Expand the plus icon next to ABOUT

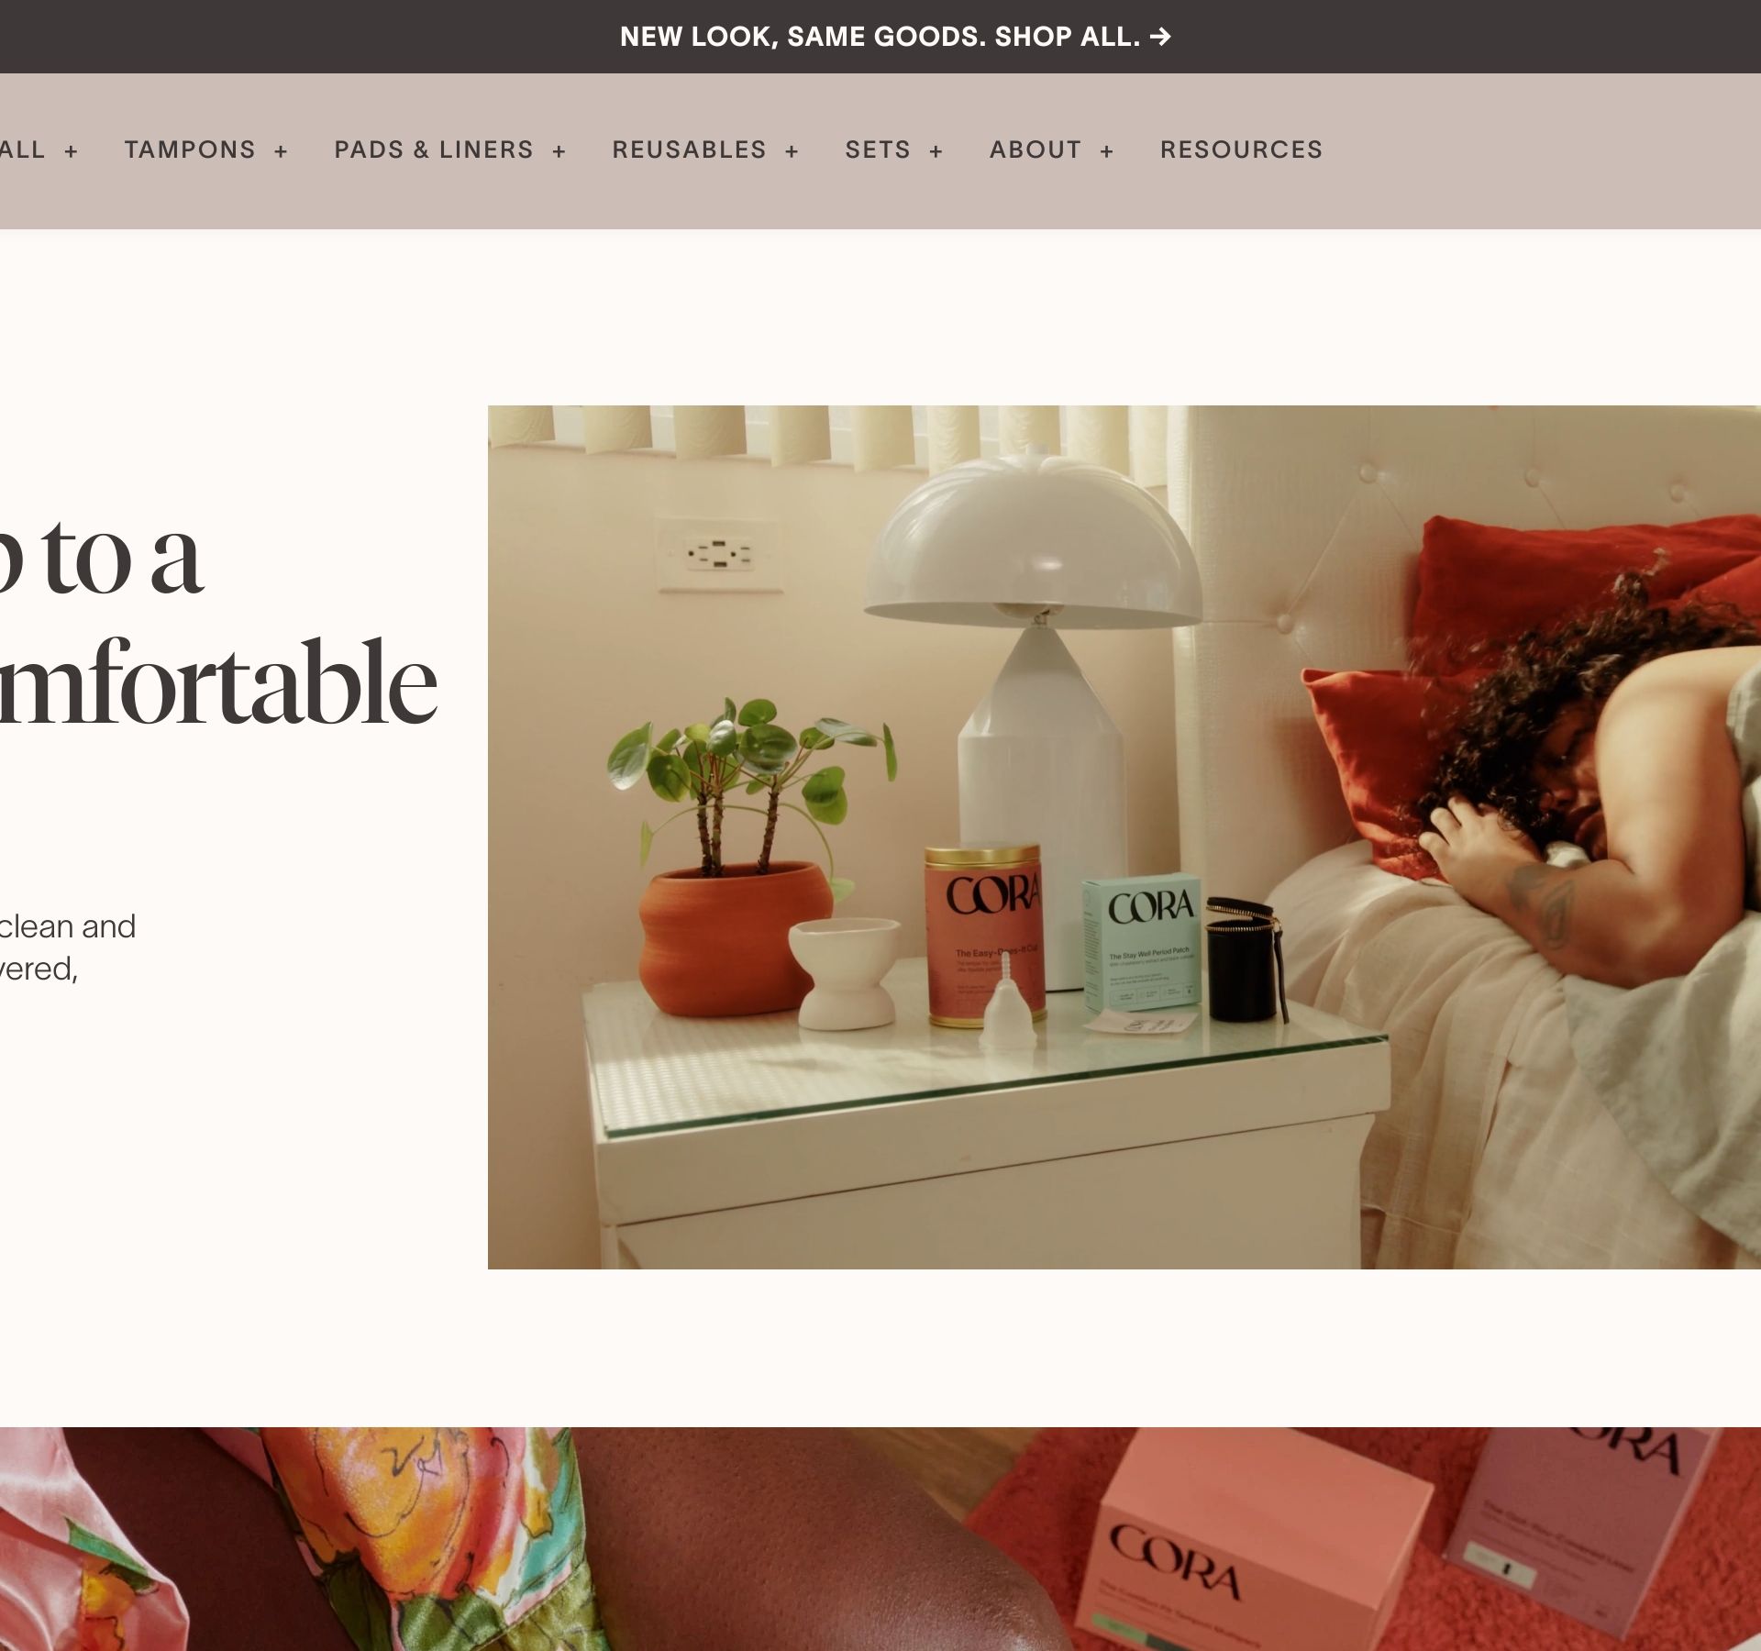[x=1106, y=151]
